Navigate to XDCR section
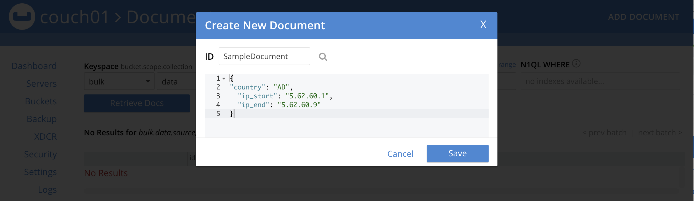Screen dimensions: 694x201 click(x=45, y=137)
